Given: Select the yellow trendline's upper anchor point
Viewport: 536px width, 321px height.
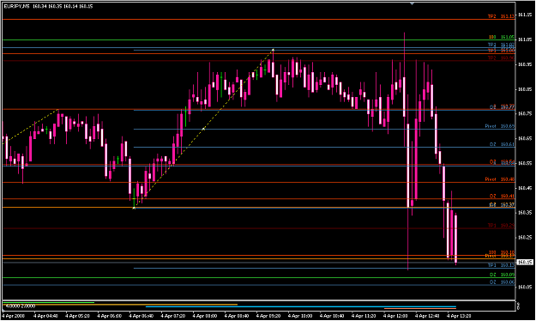Looking at the screenshot, I should 273,50.
